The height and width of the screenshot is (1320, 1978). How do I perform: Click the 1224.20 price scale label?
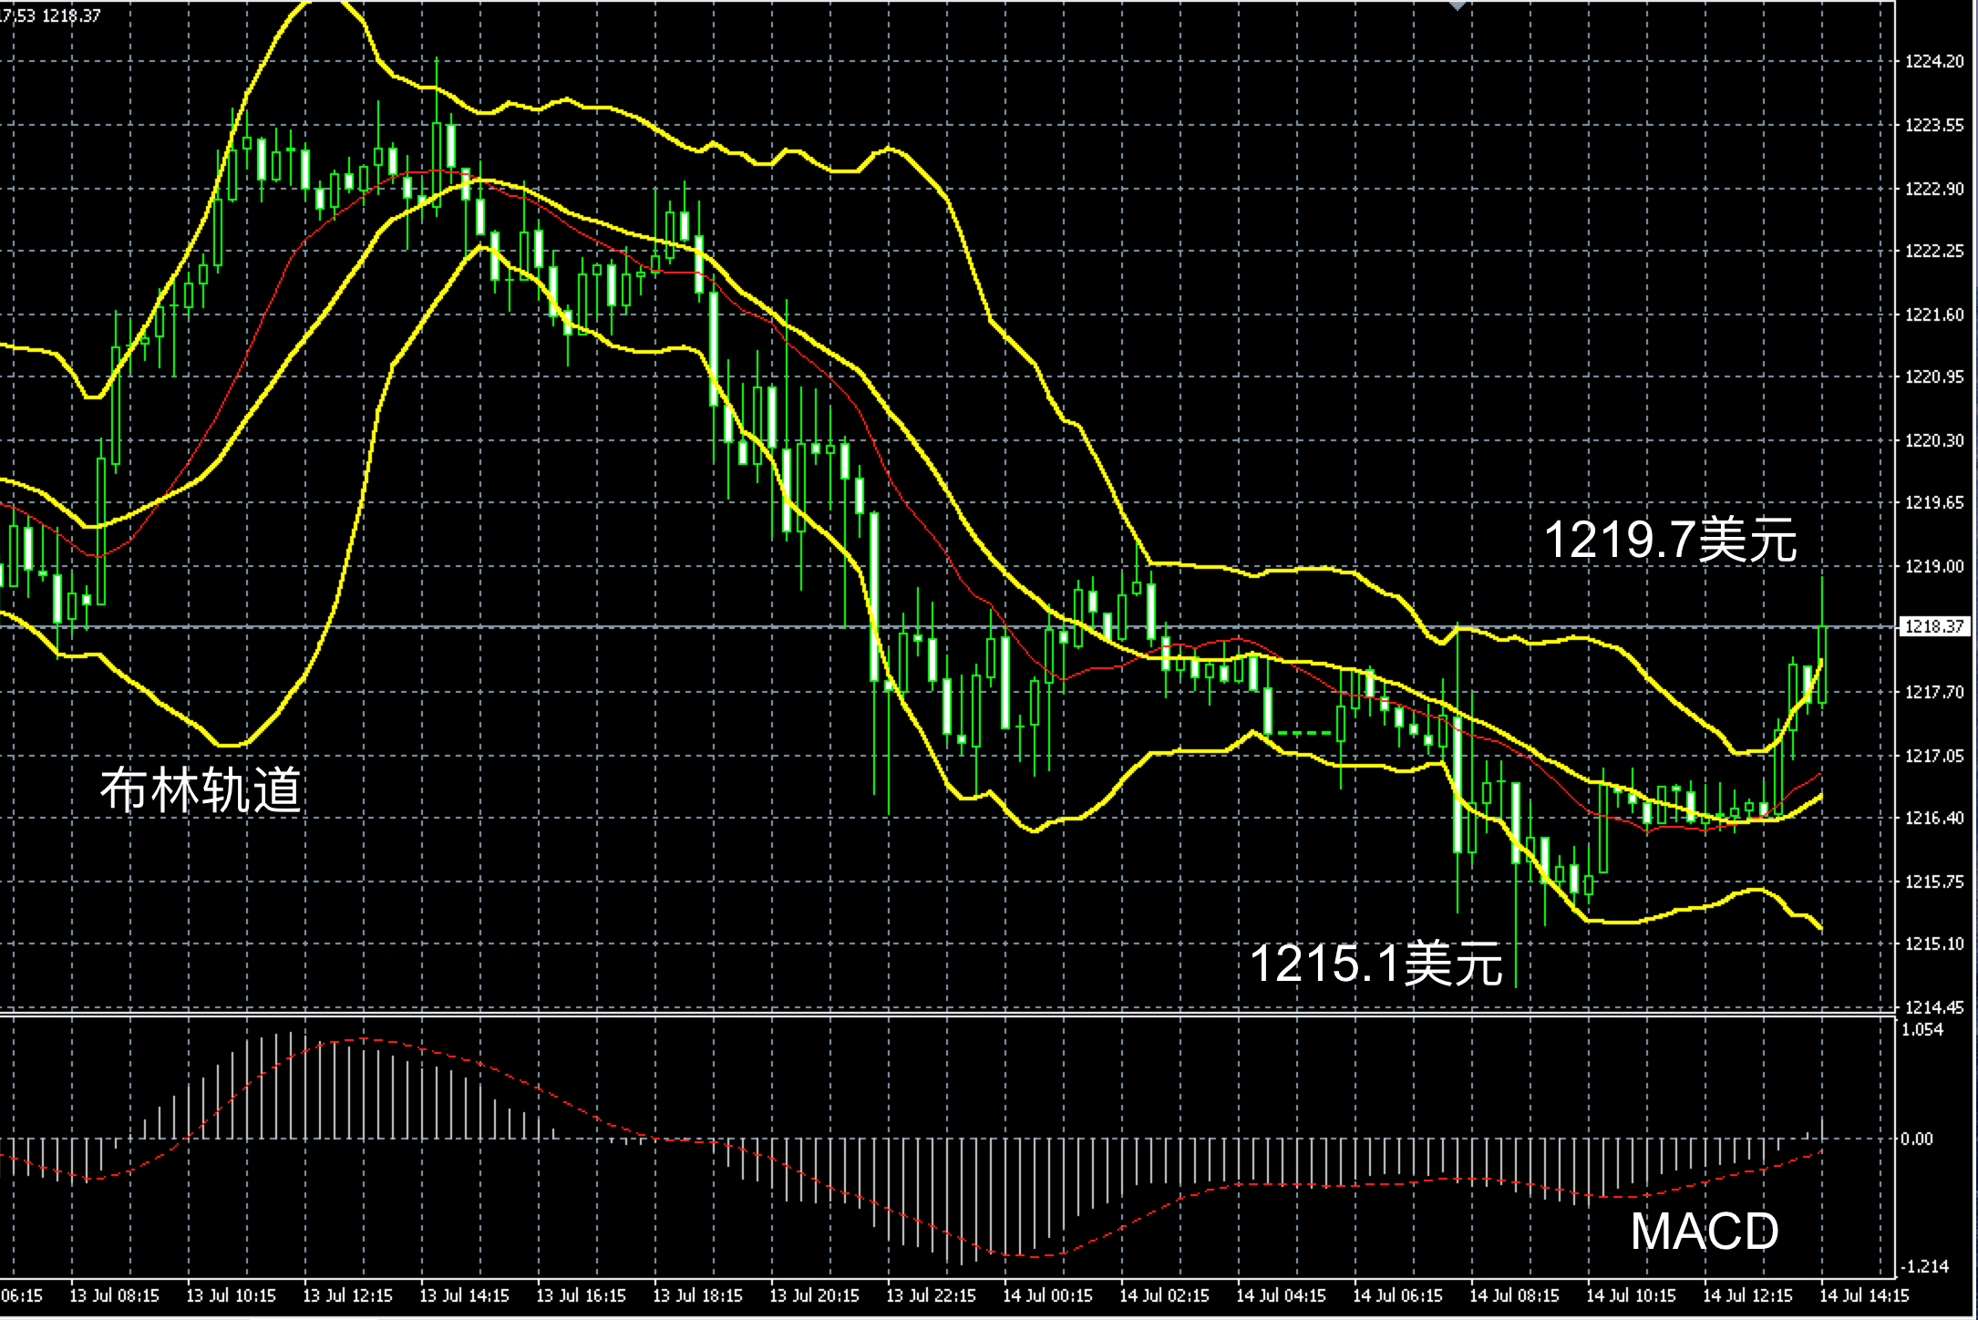point(1934,61)
